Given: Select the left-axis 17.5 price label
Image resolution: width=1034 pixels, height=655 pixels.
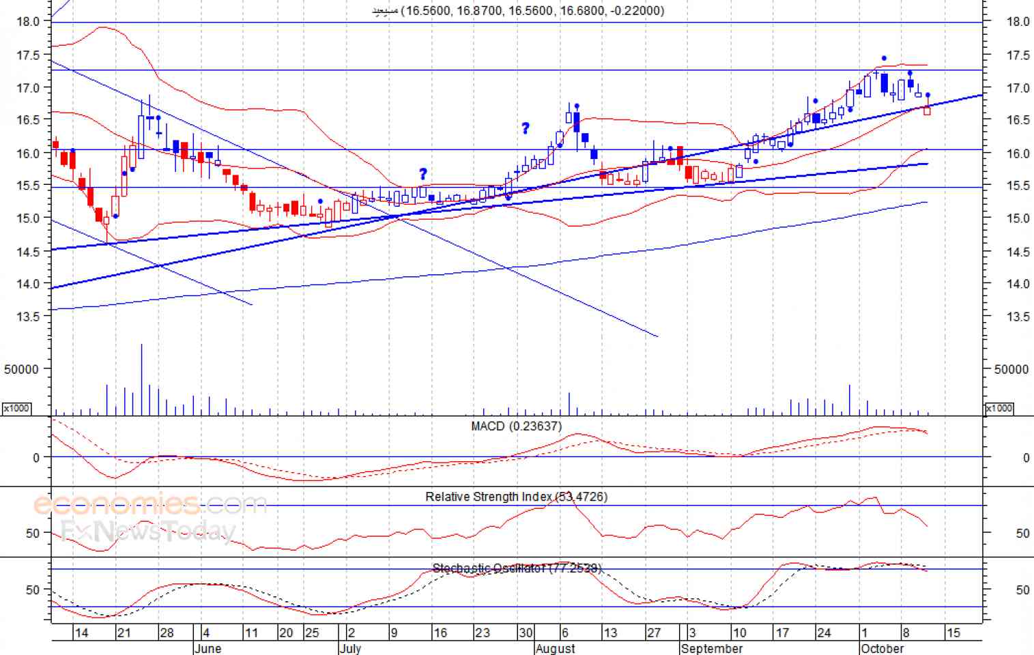Looking at the screenshot, I should pyautogui.click(x=28, y=55).
